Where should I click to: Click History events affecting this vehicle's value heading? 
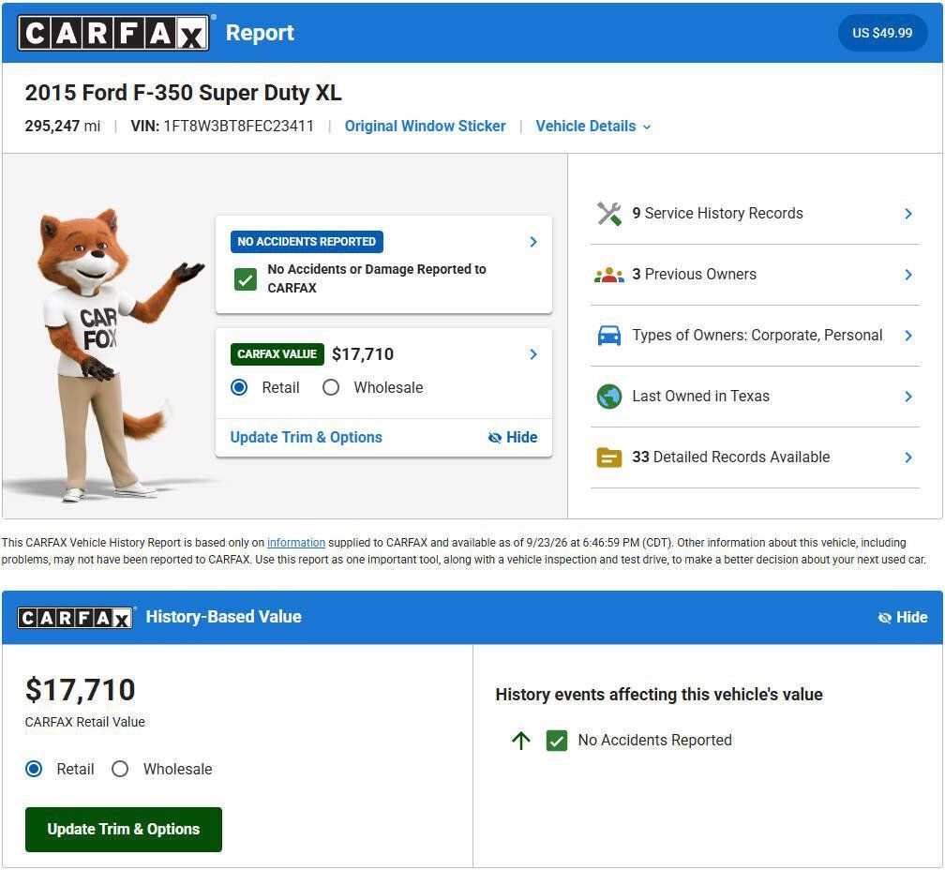(x=659, y=695)
